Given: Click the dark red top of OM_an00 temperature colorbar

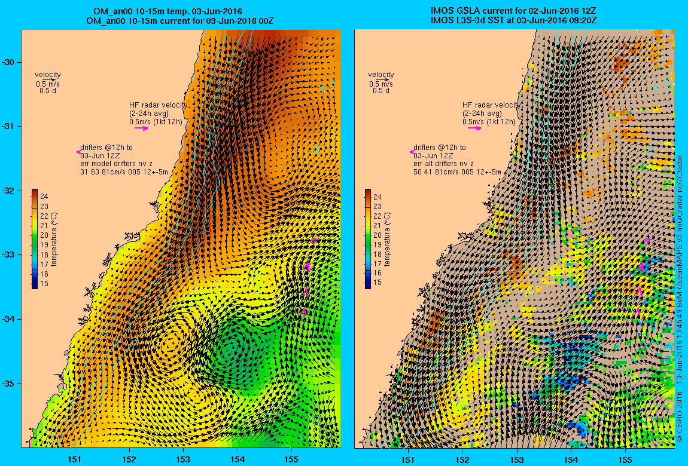Looking at the screenshot, I should coord(35,193).
